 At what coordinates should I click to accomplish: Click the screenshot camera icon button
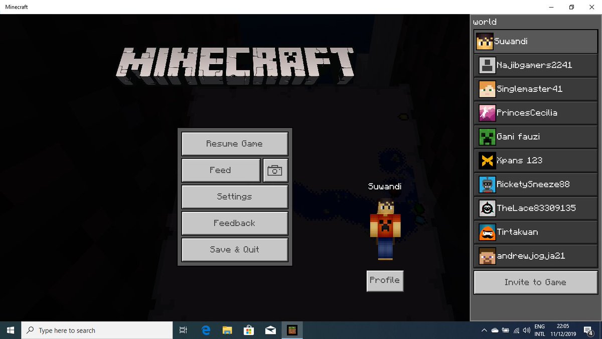275,170
